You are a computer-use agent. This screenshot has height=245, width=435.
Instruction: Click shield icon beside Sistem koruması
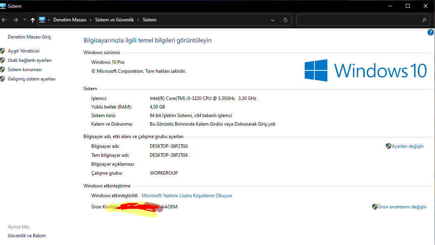pyautogui.click(x=2, y=69)
